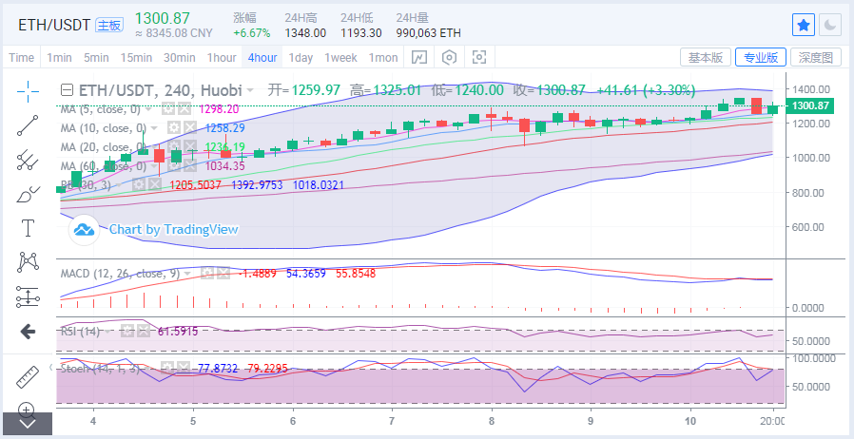Open chart settings hexagon icon
854x439 pixels.
click(x=449, y=57)
